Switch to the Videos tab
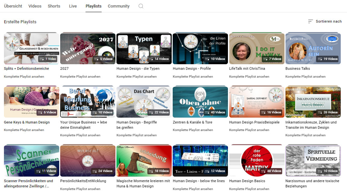 [35, 6]
